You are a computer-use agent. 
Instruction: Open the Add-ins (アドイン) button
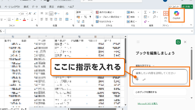(166, 16)
